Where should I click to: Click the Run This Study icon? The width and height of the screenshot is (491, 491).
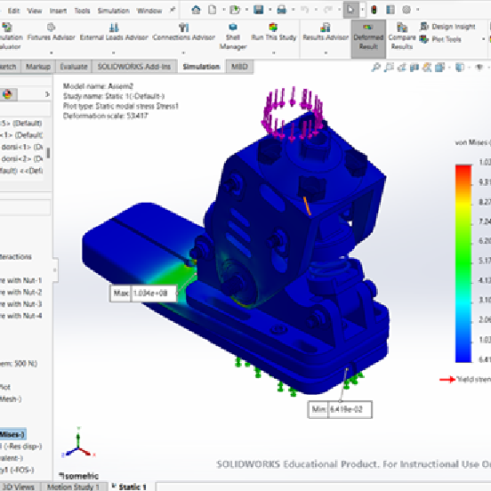pyautogui.click(x=273, y=28)
